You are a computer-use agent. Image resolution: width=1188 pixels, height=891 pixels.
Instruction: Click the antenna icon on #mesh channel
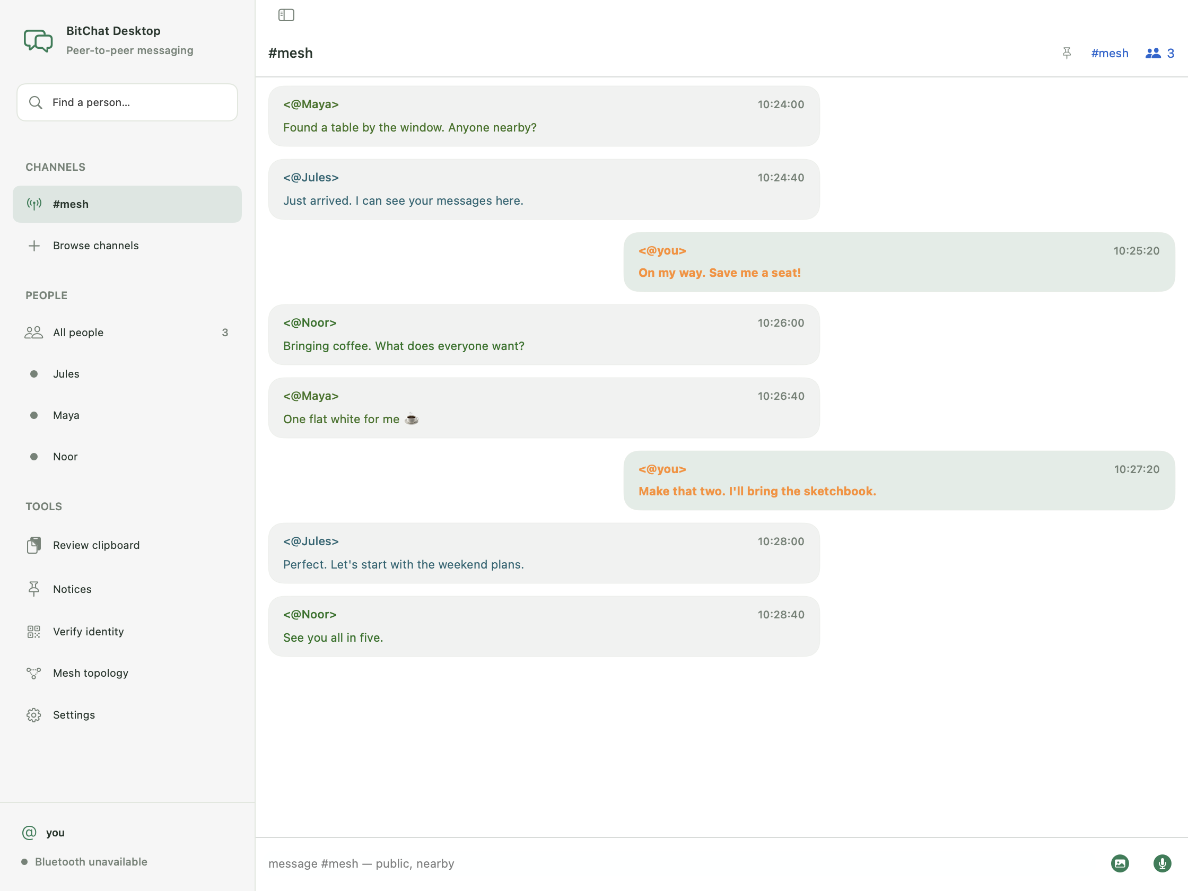34,204
